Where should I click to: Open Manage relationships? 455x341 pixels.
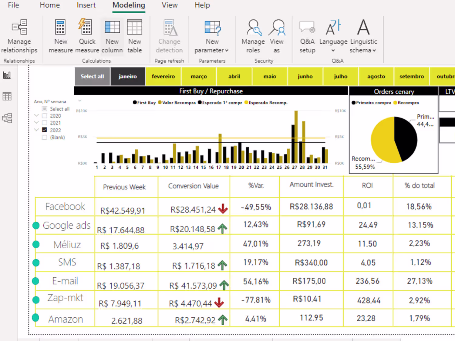(x=19, y=36)
